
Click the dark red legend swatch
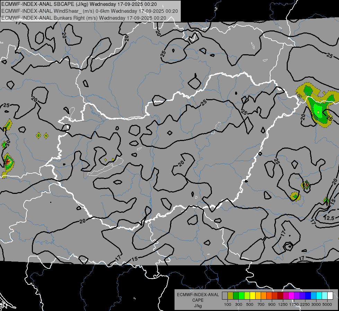pyautogui.click(x=280, y=295)
